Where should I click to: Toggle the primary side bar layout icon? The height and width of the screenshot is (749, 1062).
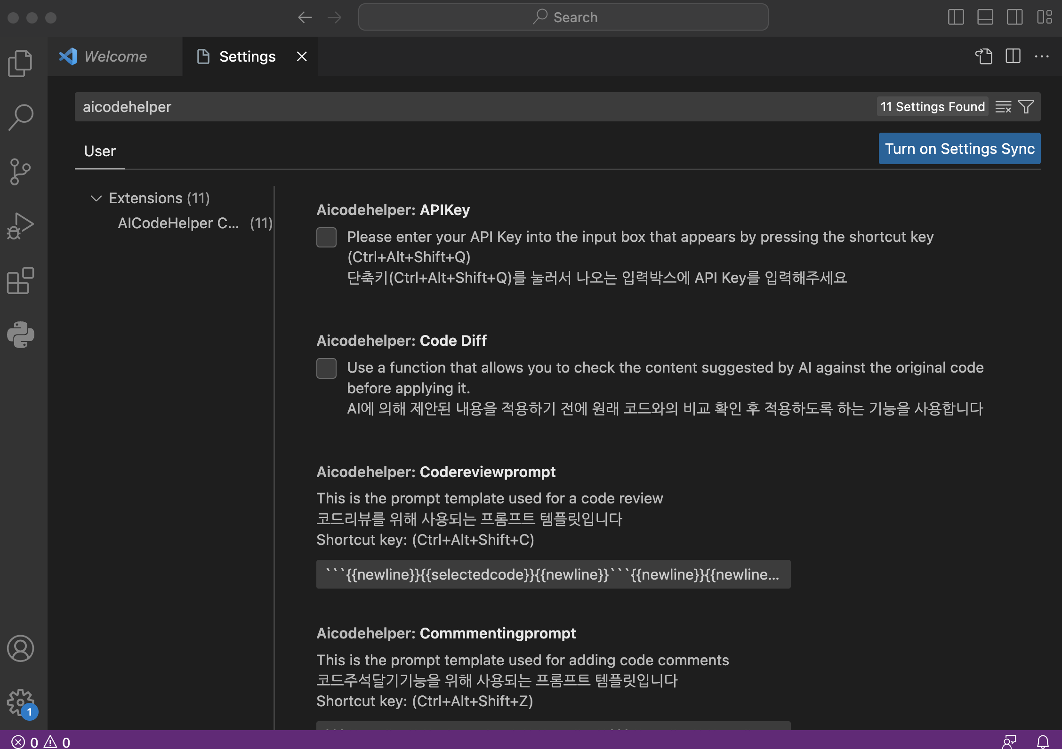(956, 17)
